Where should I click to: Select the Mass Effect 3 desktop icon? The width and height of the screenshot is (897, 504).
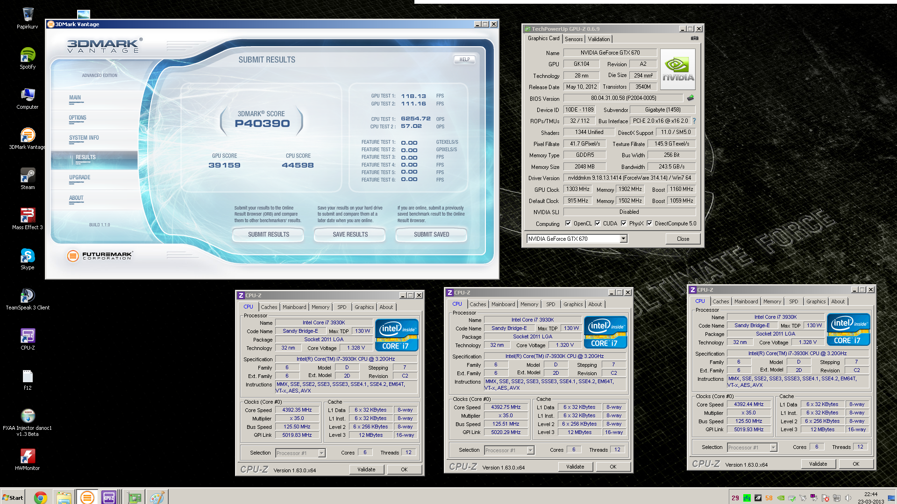click(28, 218)
